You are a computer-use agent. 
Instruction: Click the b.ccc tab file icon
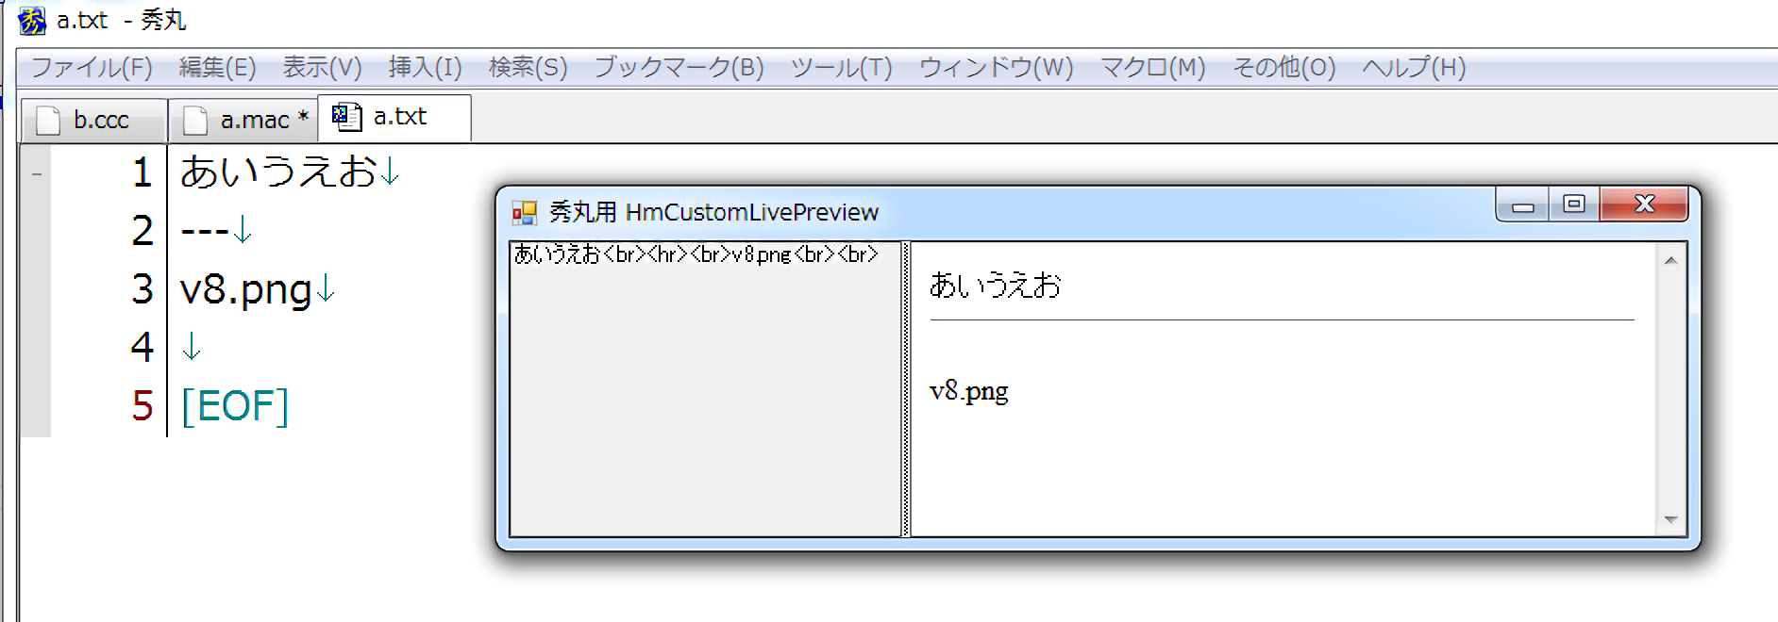(x=48, y=121)
